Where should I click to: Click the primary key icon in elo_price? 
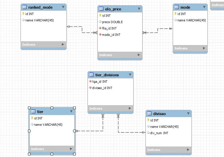click(100, 16)
